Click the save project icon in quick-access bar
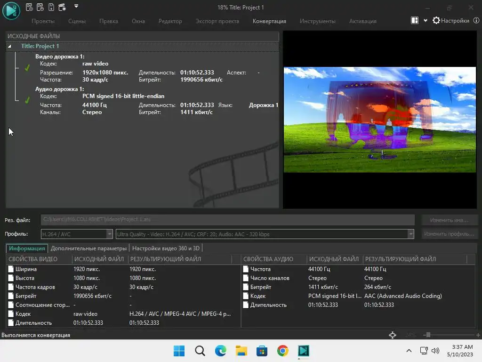This screenshot has height=362, width=482. click(51, 7)
